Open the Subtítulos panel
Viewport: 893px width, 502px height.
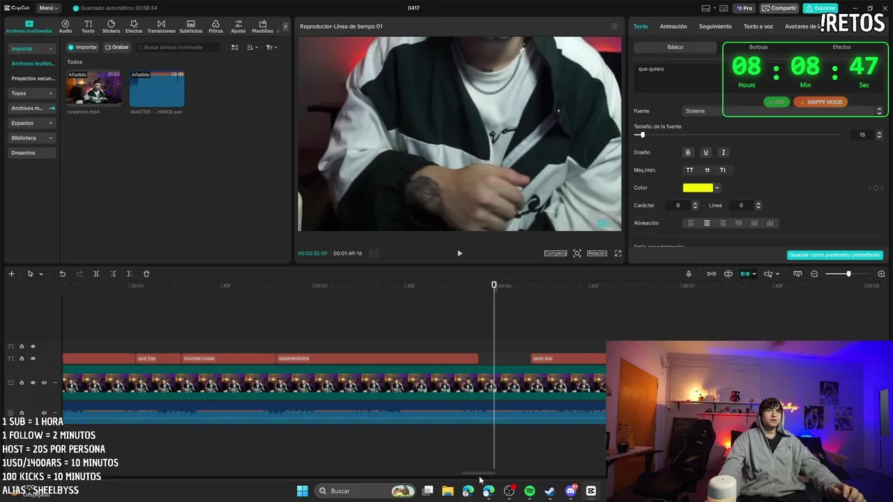190,26
